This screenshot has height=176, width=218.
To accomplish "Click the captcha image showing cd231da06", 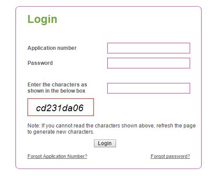I will pyautogui.click(x=61, y=107).
